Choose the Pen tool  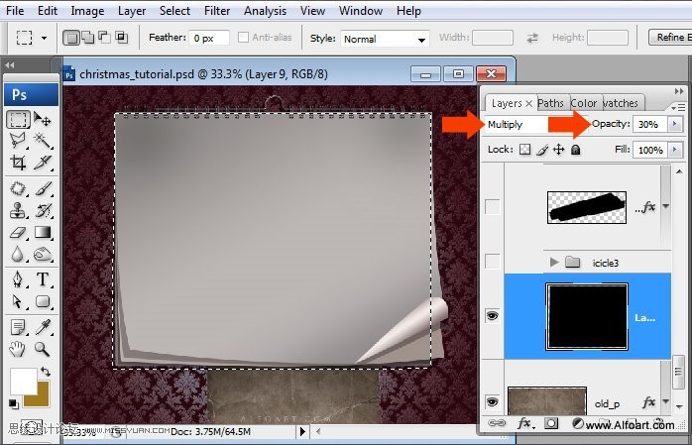pos(18,279)
